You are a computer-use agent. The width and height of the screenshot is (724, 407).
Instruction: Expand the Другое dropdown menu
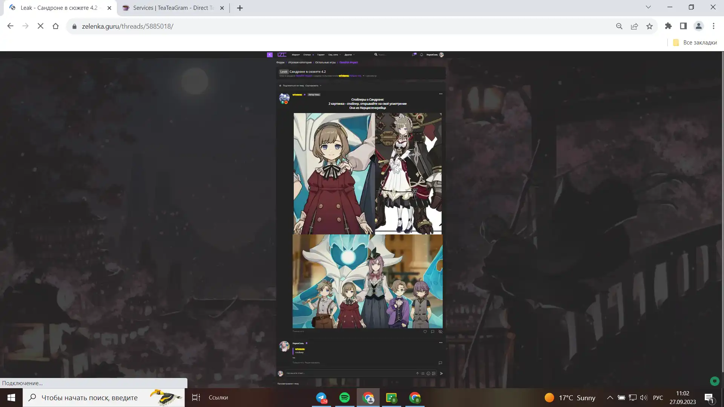tap(349, 55)
